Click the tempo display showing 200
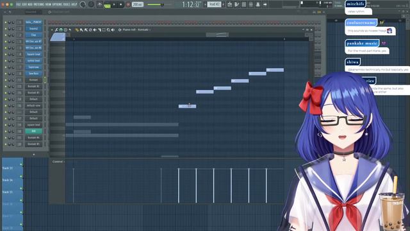Screen dimensions: 410x231 tap(138, 4)
